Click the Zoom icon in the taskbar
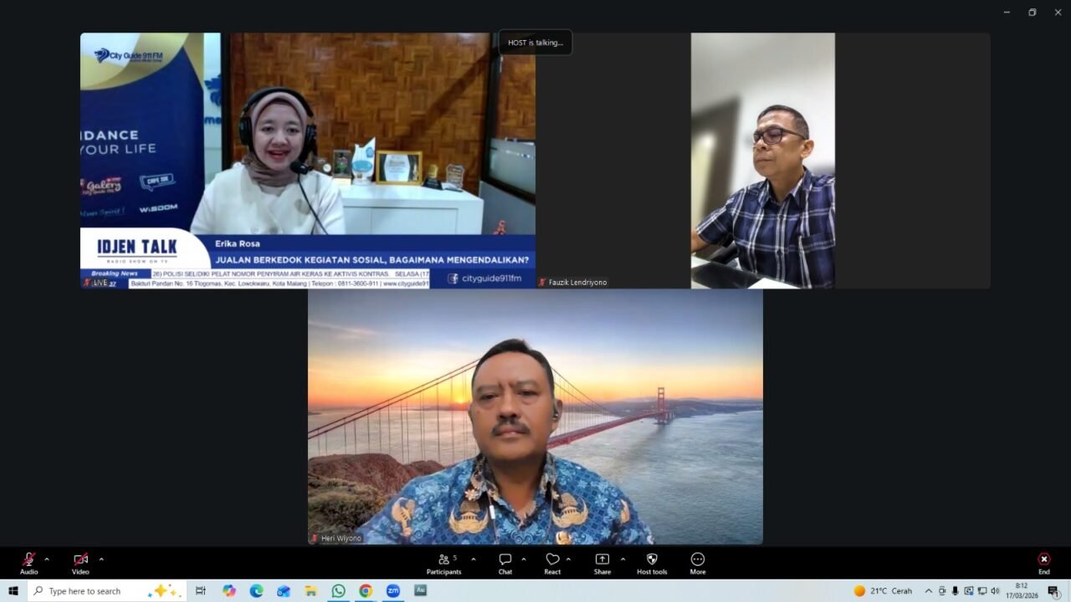The image size is (1071, 602). [x=392, y=591]
